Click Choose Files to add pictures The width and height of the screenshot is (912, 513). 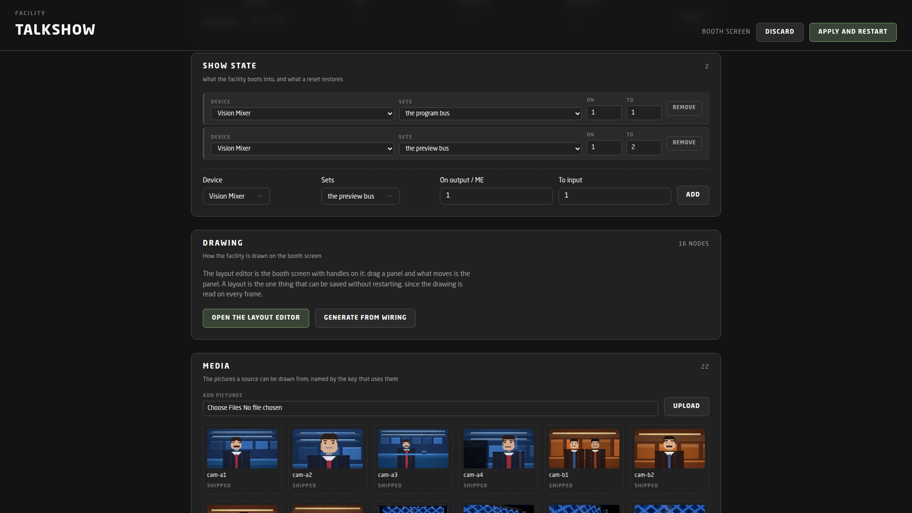point(224,408)
